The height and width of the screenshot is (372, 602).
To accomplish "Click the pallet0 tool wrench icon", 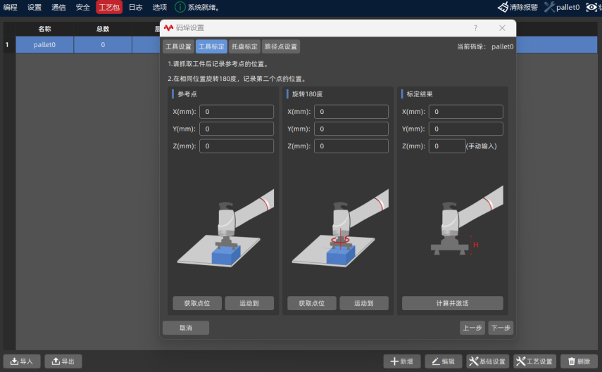I will coord(549,7).
